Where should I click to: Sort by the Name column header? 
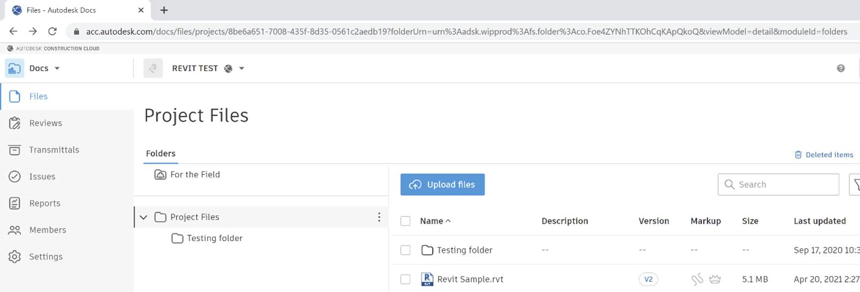click(435, 221)
